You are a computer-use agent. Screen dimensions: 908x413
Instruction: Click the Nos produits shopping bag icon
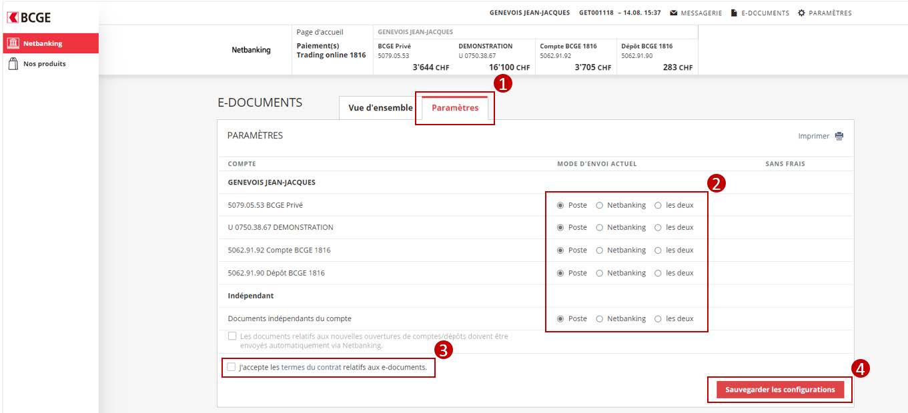tap(13, 64)
